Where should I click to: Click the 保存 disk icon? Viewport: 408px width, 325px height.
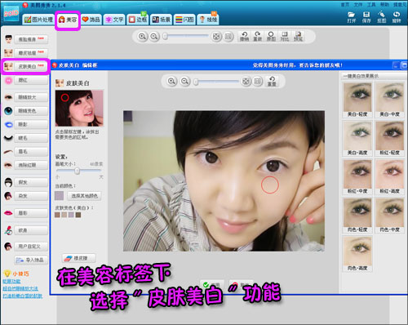point(366,17)
